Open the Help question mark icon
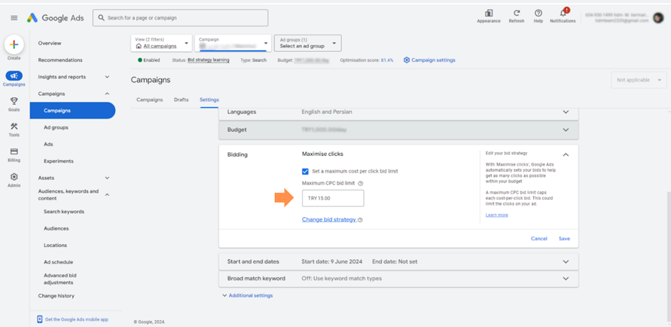Viewport: 671px width, 327px height. 538,14
